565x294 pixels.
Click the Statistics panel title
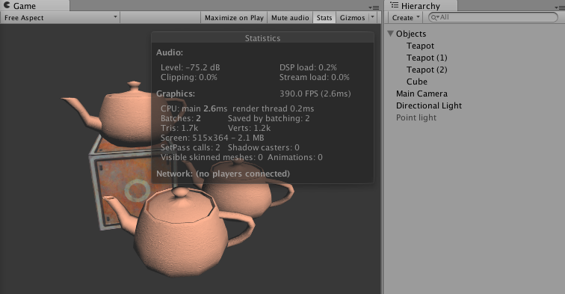[x=262, y=38]
